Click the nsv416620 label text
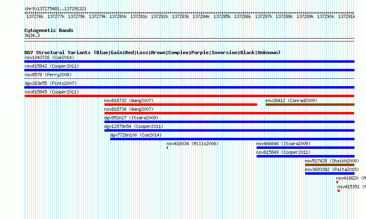366x219 pixels. pyautogui.click(x=347, y=178)
